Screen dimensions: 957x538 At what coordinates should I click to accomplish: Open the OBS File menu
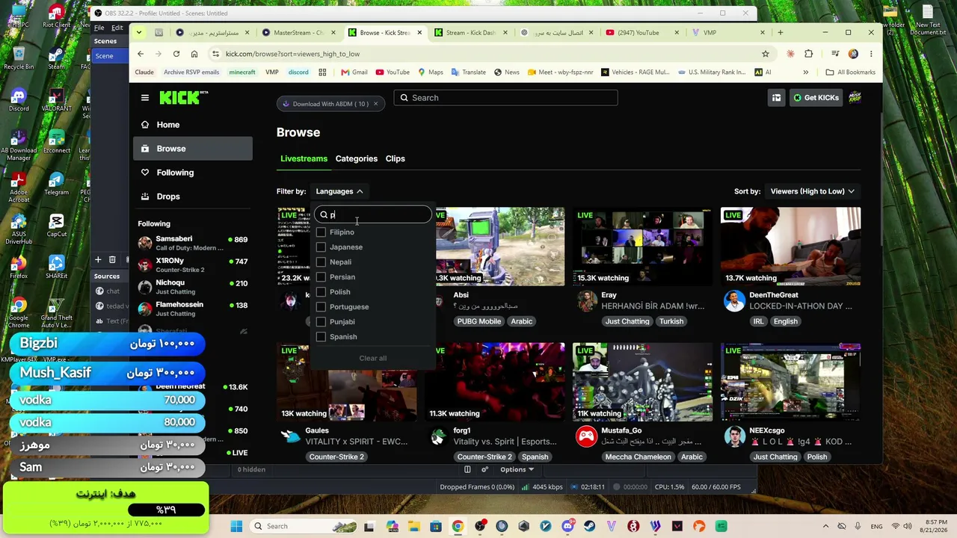99,28
